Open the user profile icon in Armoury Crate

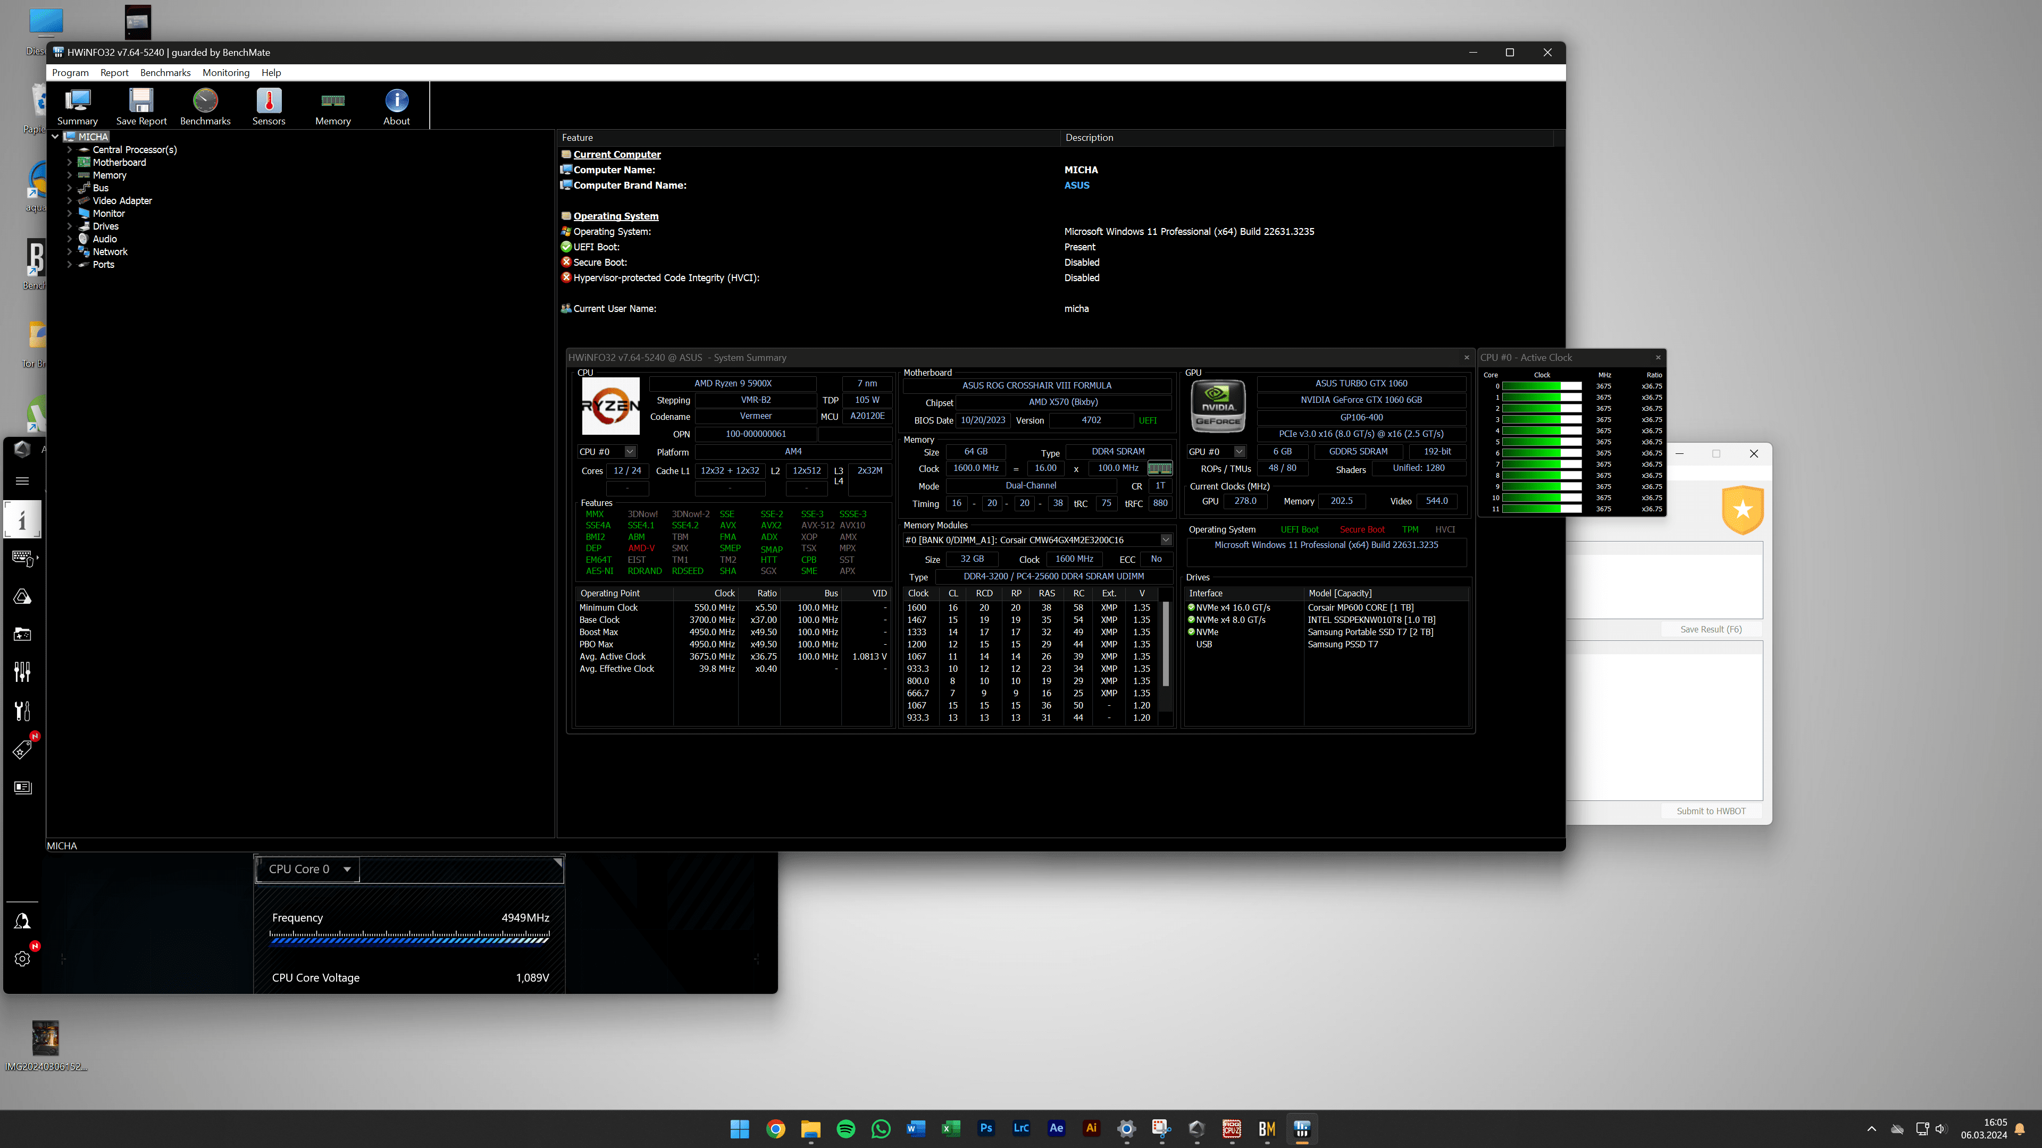click(22, 921)
